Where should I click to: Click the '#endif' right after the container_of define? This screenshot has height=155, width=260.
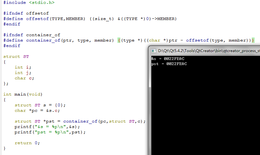pyautogui.click(x=12, y=46)
